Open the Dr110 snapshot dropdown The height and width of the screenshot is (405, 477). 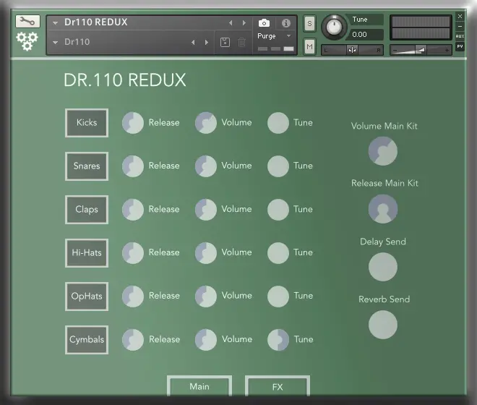tap(55, 43)
